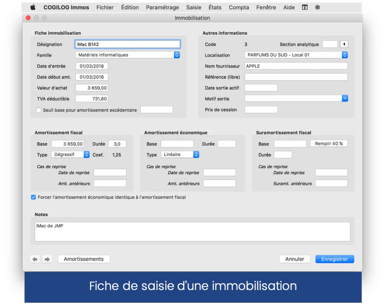Click the Section analytique lookup arrow
Screen dimensions: 385x304
coord(344,44)
